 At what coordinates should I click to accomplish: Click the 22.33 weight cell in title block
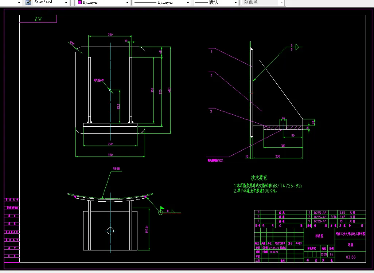coord(324,254)
